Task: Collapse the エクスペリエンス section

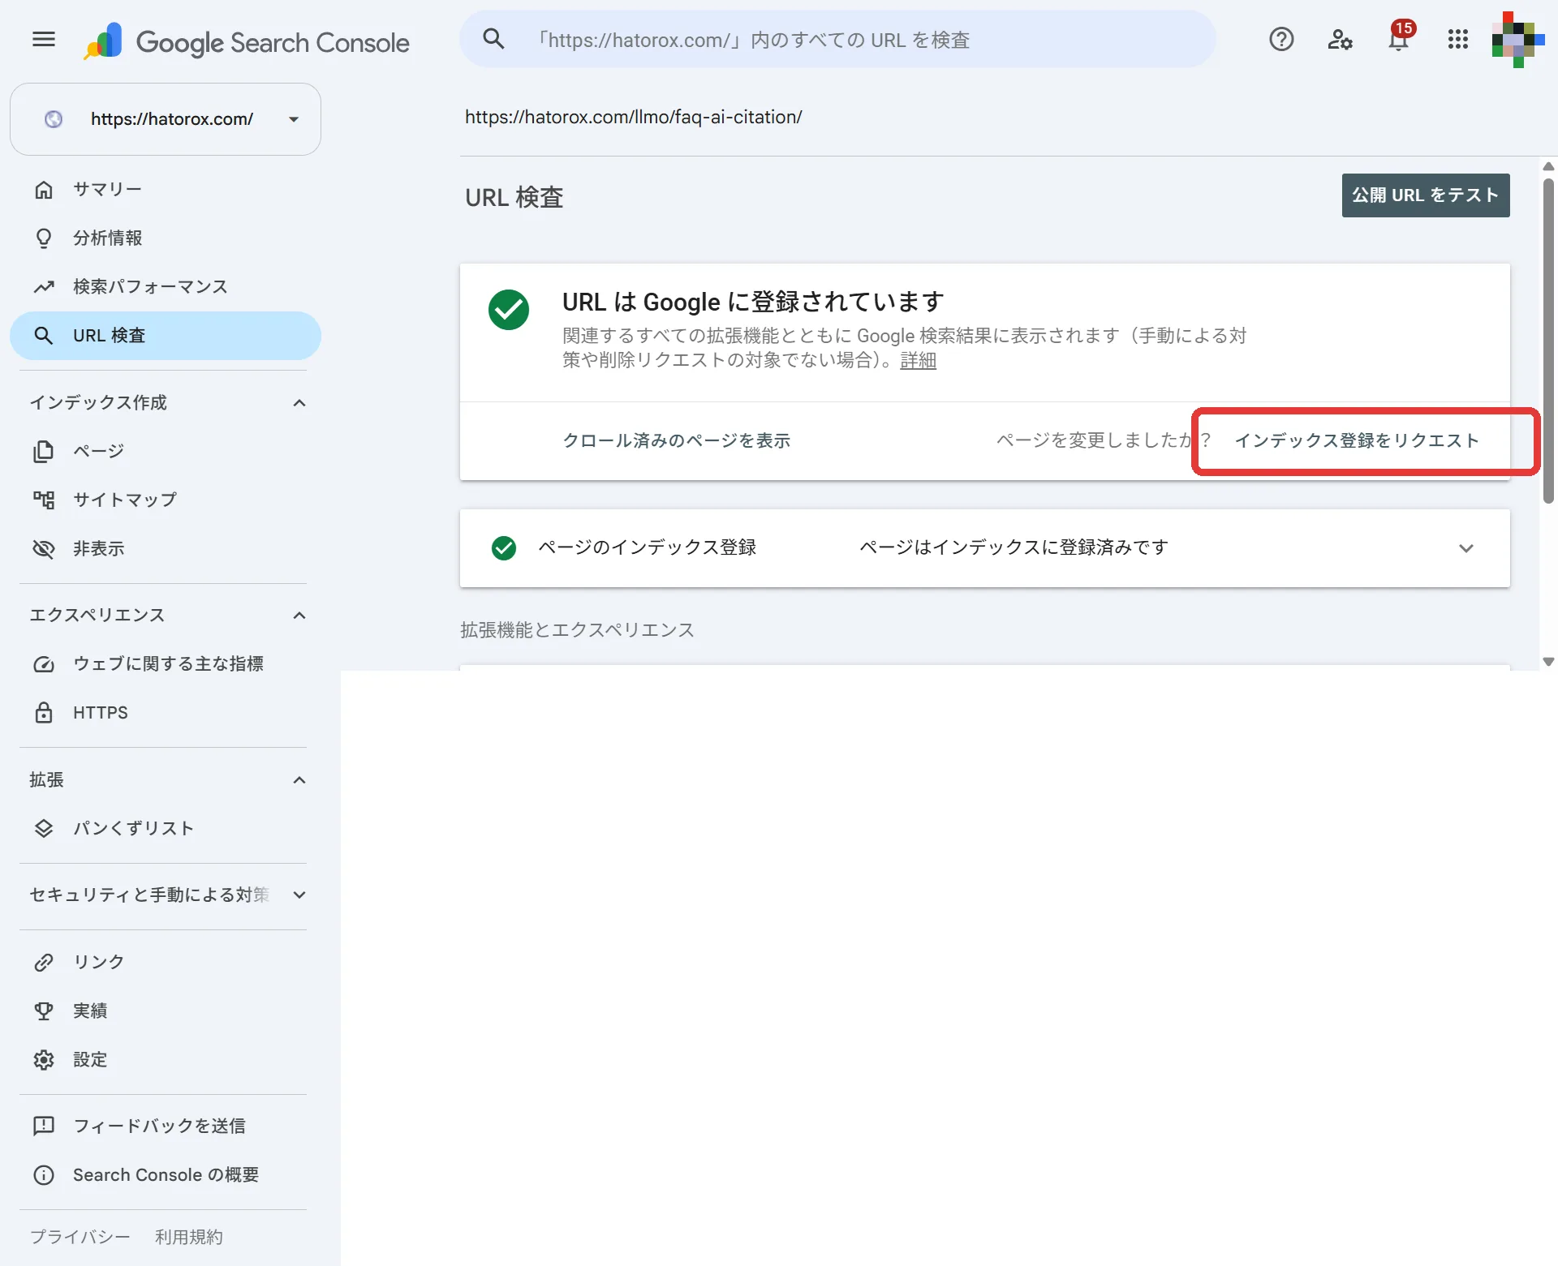Action: tap(299, 616)
